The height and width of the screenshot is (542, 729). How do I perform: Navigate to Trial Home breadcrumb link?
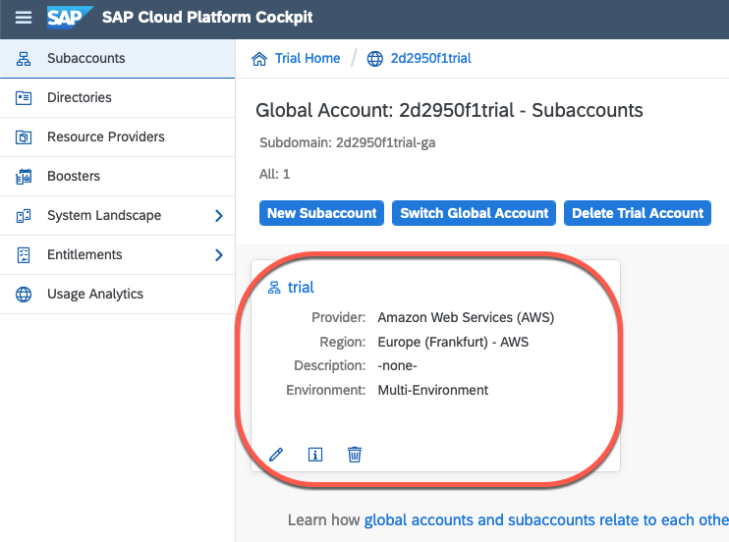(308, 59)
